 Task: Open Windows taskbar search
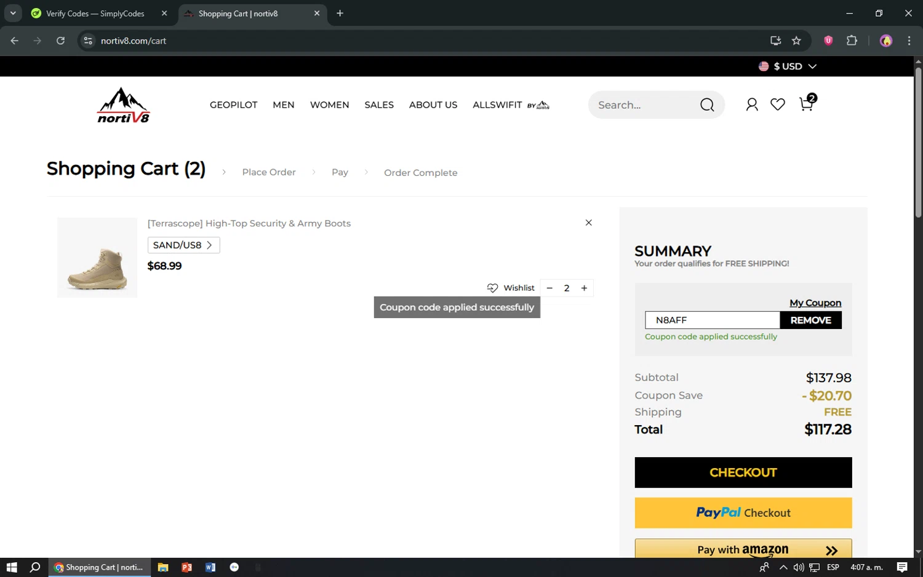(x=35, y=567)
